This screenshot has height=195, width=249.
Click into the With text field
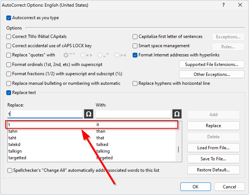(133, 114)
